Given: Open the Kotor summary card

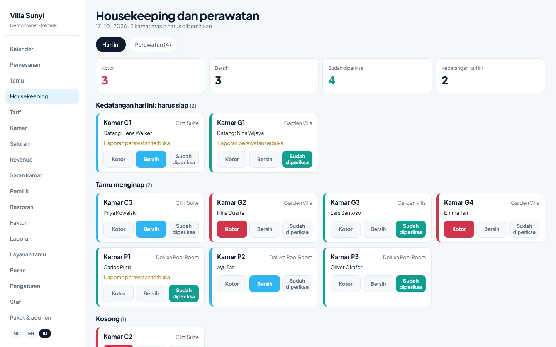Looking at the screenshot, I should (150, 76).
